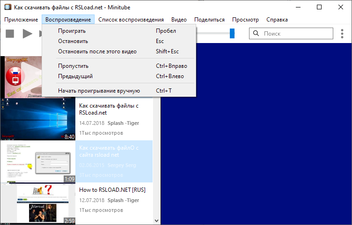Close the Minitube window
Viewport: 352px width, 225px height.
click(x=341, y=7)
